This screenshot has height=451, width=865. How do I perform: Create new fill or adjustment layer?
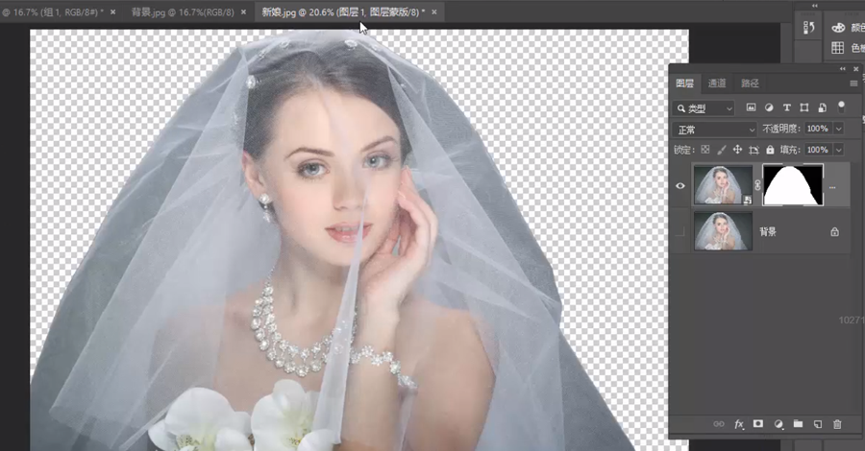point(778,423)
